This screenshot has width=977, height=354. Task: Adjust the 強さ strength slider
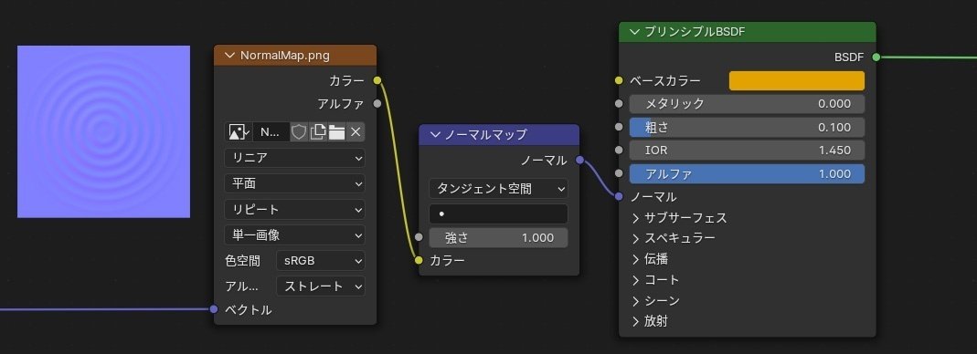point(498,237)
